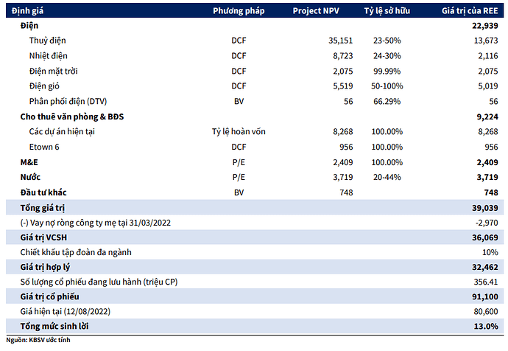Select the "Tỷ lệ hoàn vốn" method cell
The height and width of the screenshot is (351, 508).
(x=238, y=132)
